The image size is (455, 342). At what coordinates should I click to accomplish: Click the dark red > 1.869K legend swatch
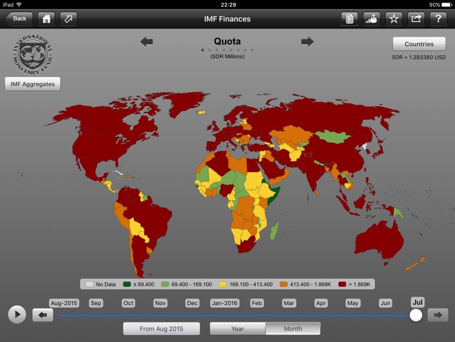tap(342, 284)
